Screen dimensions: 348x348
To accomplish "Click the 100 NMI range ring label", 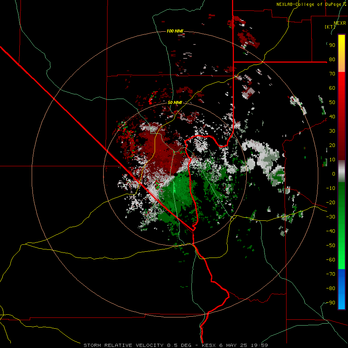I will coord(175,31).
